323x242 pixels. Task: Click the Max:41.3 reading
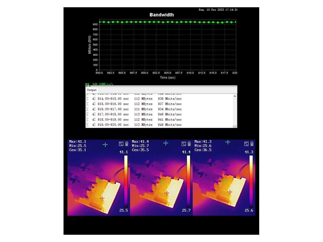pyautogui.click(x=203, y=141)
